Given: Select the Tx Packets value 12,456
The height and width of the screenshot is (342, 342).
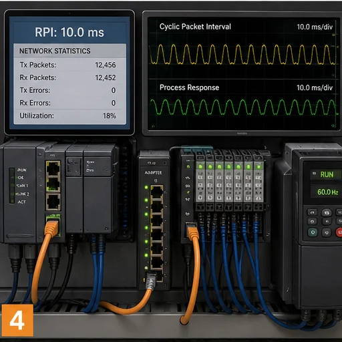Looking at the screenshot, I should coord(106,65).
